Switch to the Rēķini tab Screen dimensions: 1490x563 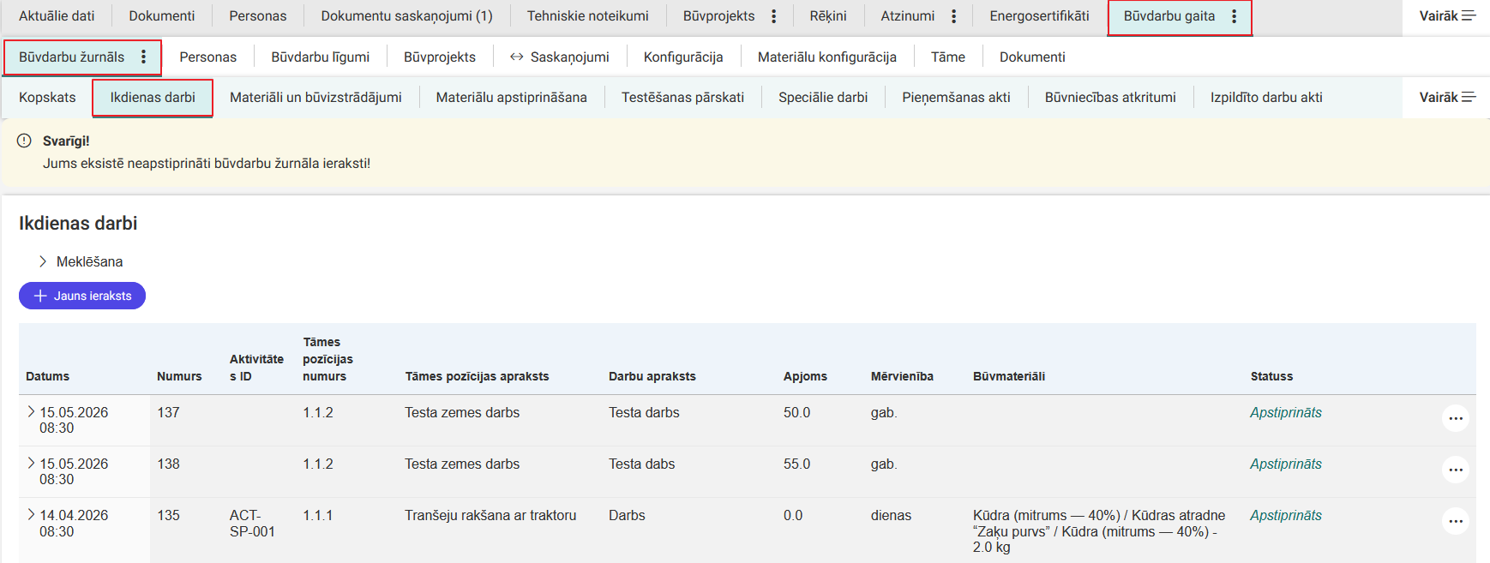[828, 15]
